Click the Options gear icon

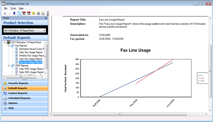point(5,103)
